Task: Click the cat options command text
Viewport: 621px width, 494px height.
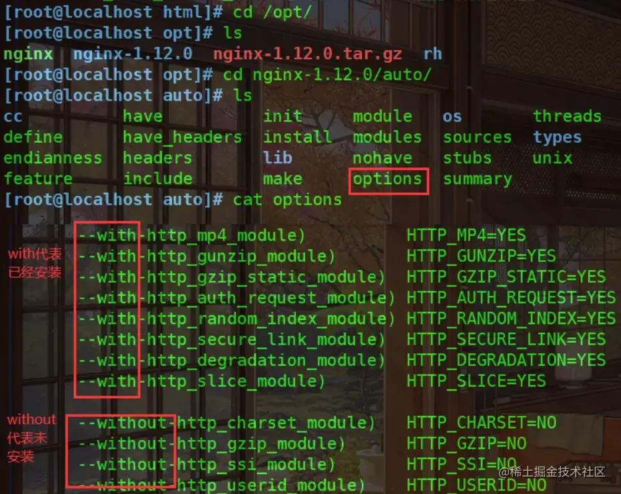Action: pyautogui.click(x=287, y=200)
